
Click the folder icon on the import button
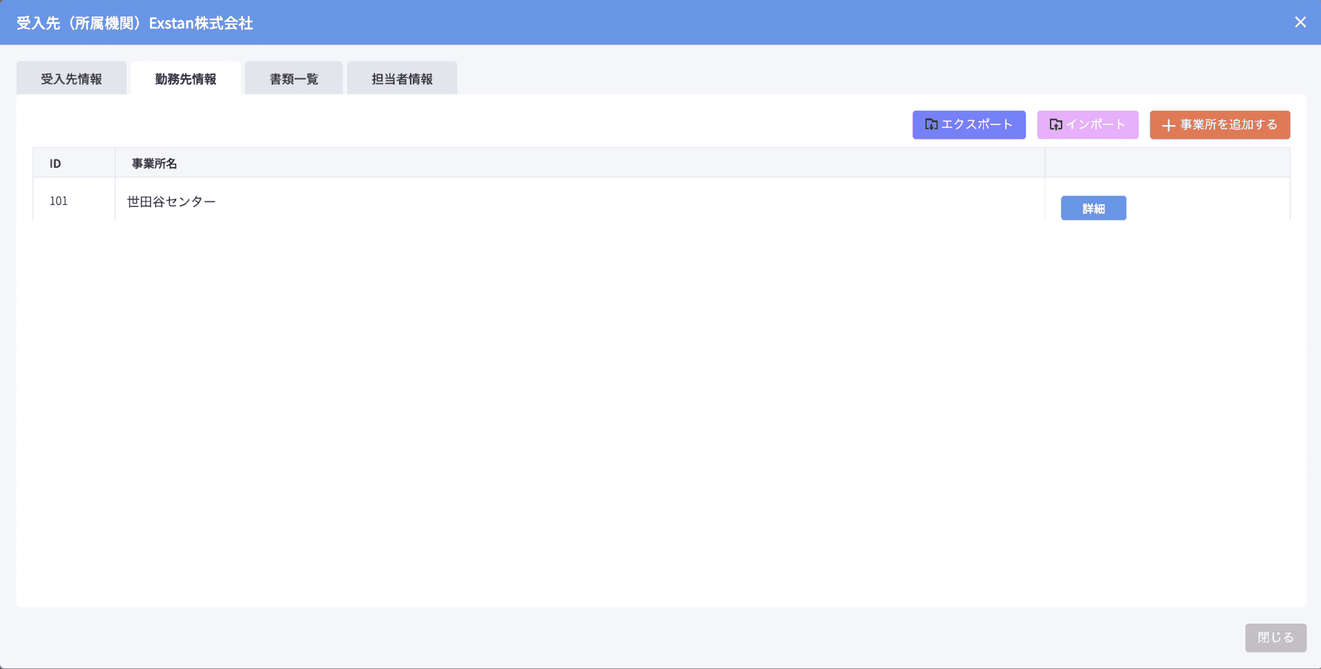point(1055,124)
